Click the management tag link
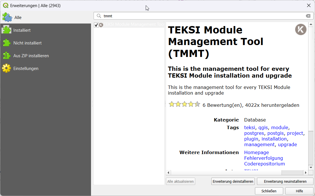Screen dimensions: 315x196 pyautogui.click(x=259, y=144)
